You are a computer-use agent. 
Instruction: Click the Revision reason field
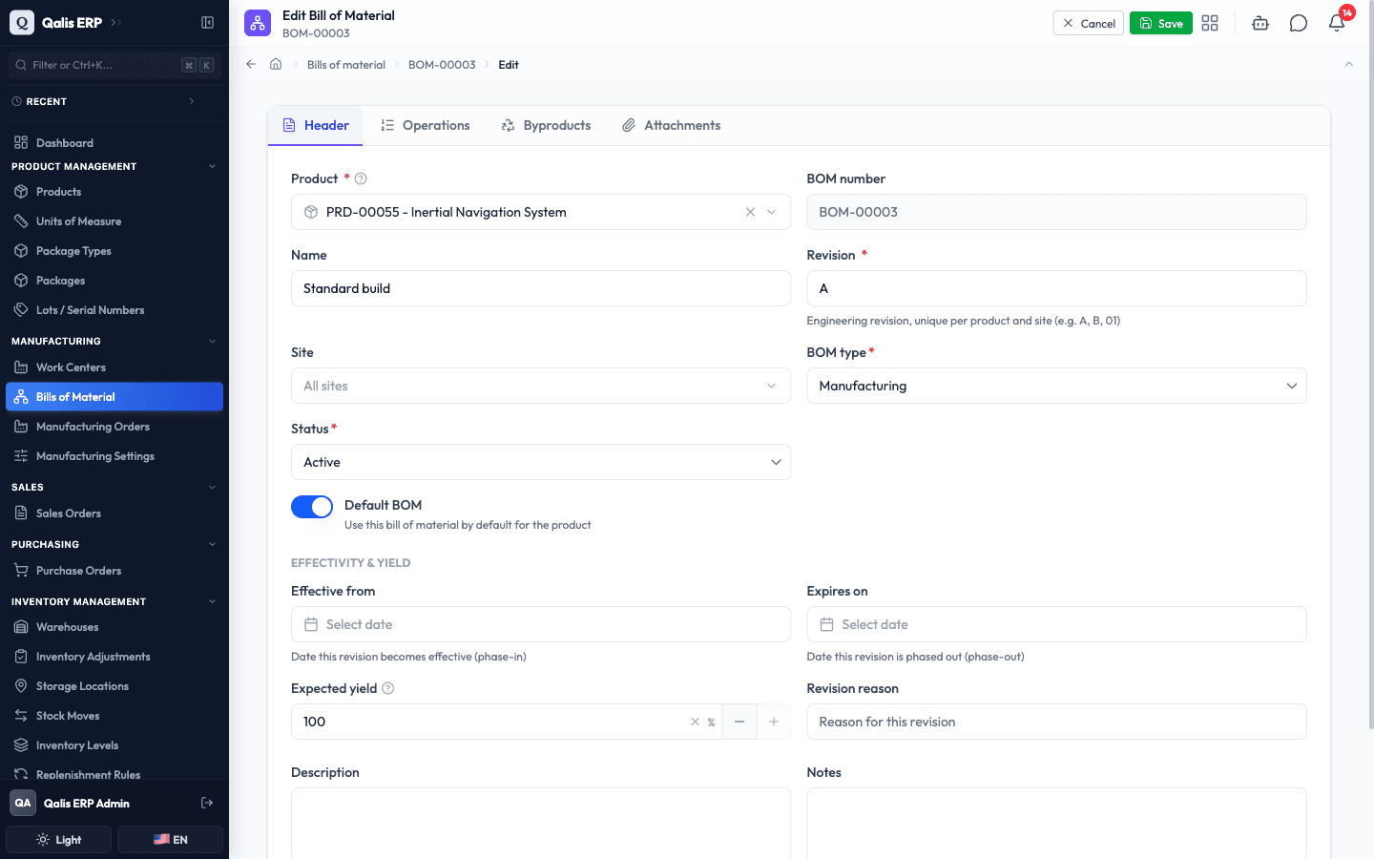click(1056, 722)
